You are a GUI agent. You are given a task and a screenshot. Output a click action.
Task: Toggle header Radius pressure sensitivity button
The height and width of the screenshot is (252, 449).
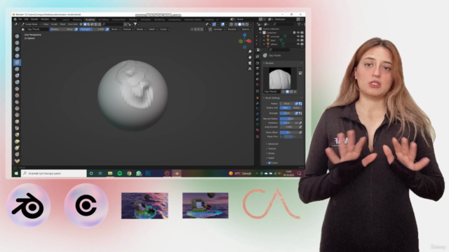tap(76, 29)
